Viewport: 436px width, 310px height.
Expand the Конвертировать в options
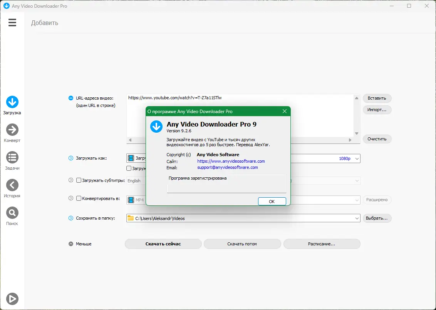[x=71, y=198]
